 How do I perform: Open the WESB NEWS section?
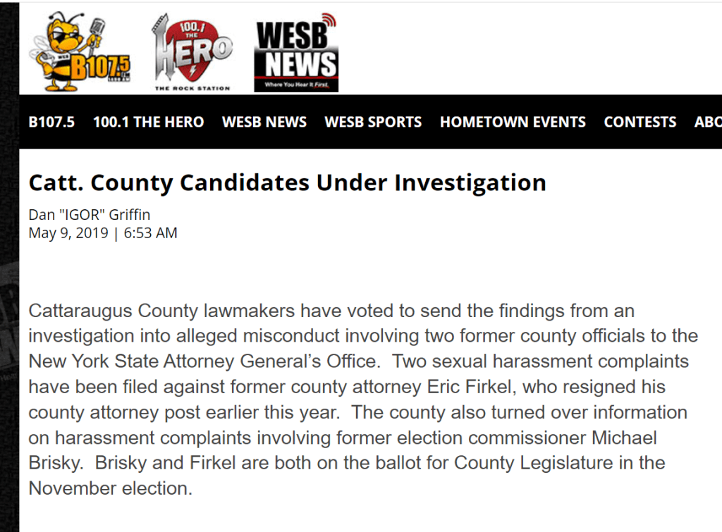point(264,122)
